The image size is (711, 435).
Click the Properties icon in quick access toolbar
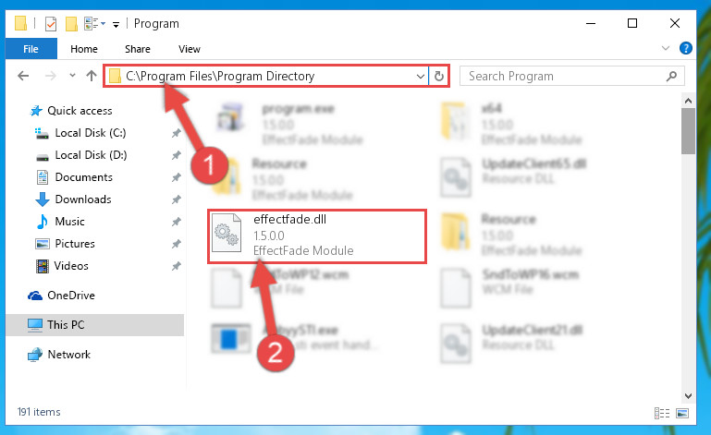[51, 23]
